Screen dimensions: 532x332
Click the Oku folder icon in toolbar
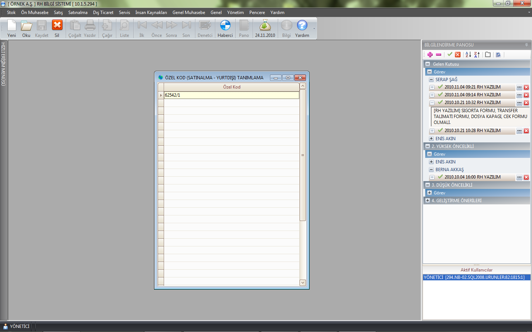coord(26,26)
